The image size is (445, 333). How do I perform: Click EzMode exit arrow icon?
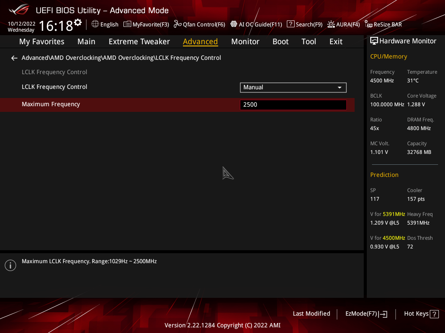tap(383, 314)
